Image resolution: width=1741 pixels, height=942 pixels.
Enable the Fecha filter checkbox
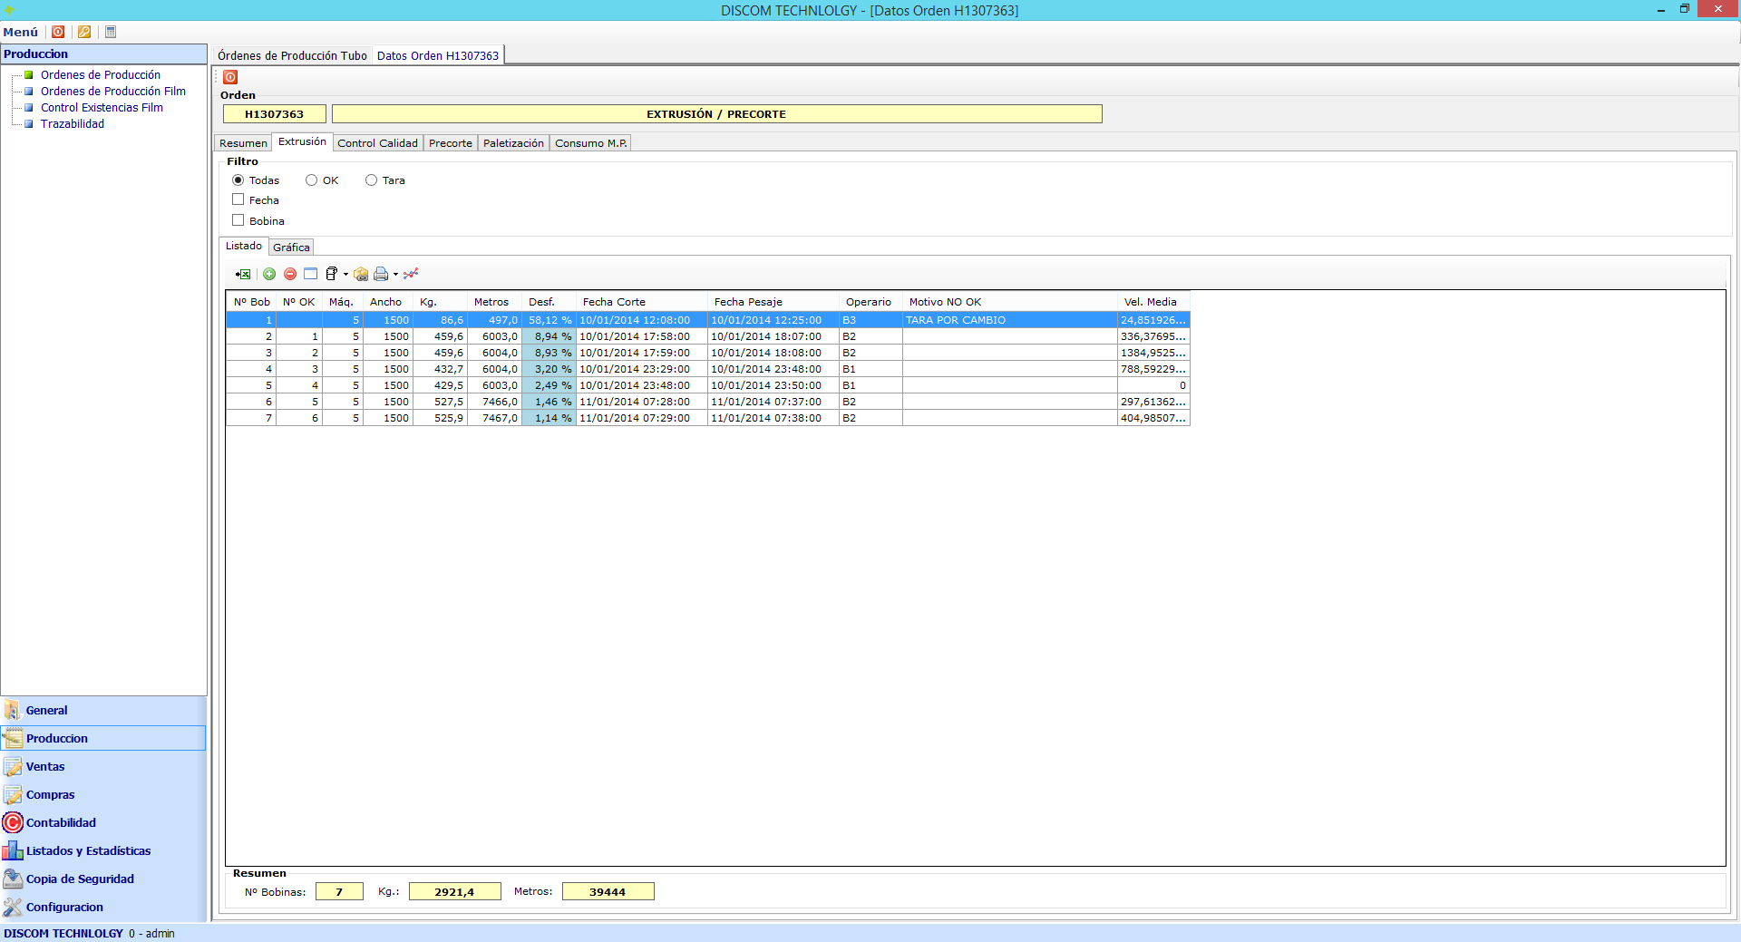click(x=238, y=199)
